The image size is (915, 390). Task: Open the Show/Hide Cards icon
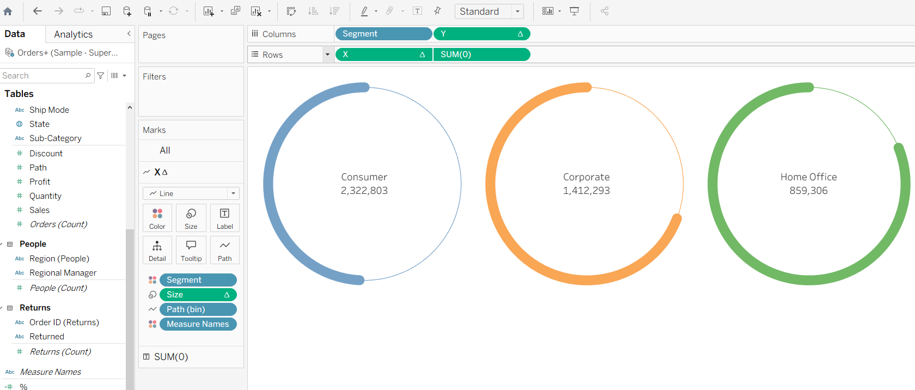(x=548, y=11)
